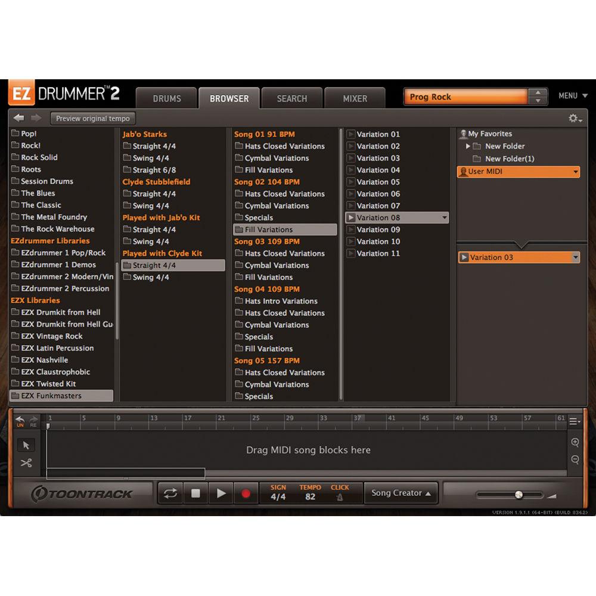
Task: Open Straight 6/8 under Jab'o Starks
Action: pos(150,170)
